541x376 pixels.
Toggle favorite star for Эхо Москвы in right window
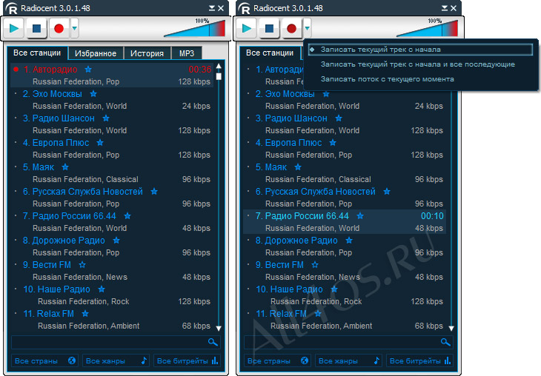326,94
